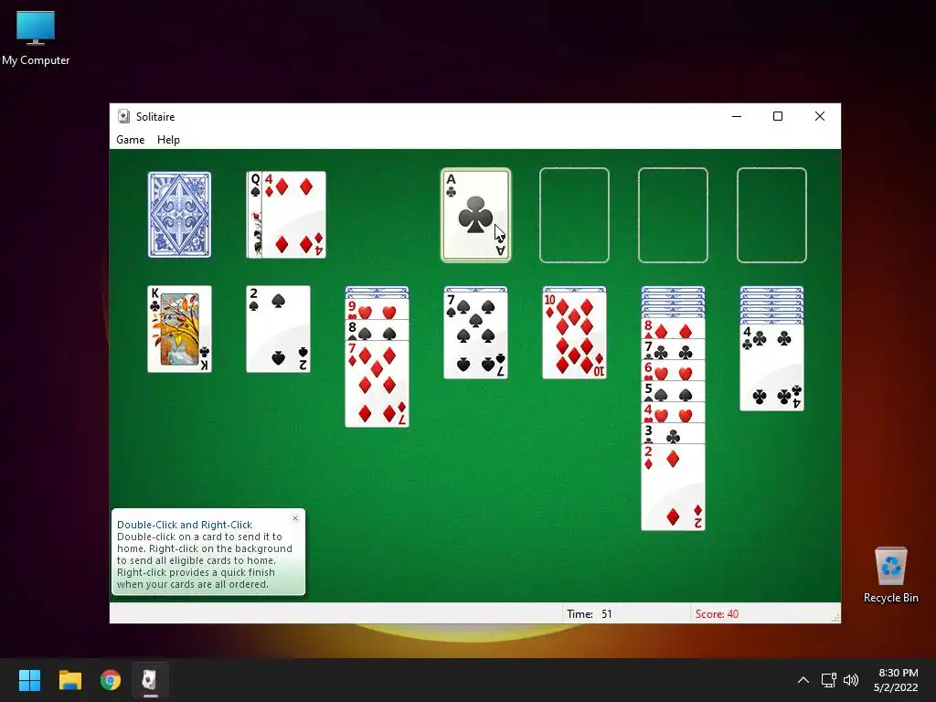Open the Game menu
936x702 pixels.
130,140
